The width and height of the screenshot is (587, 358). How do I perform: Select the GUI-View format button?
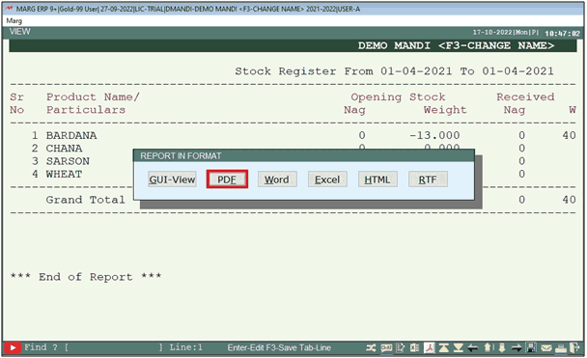(172, 179)
